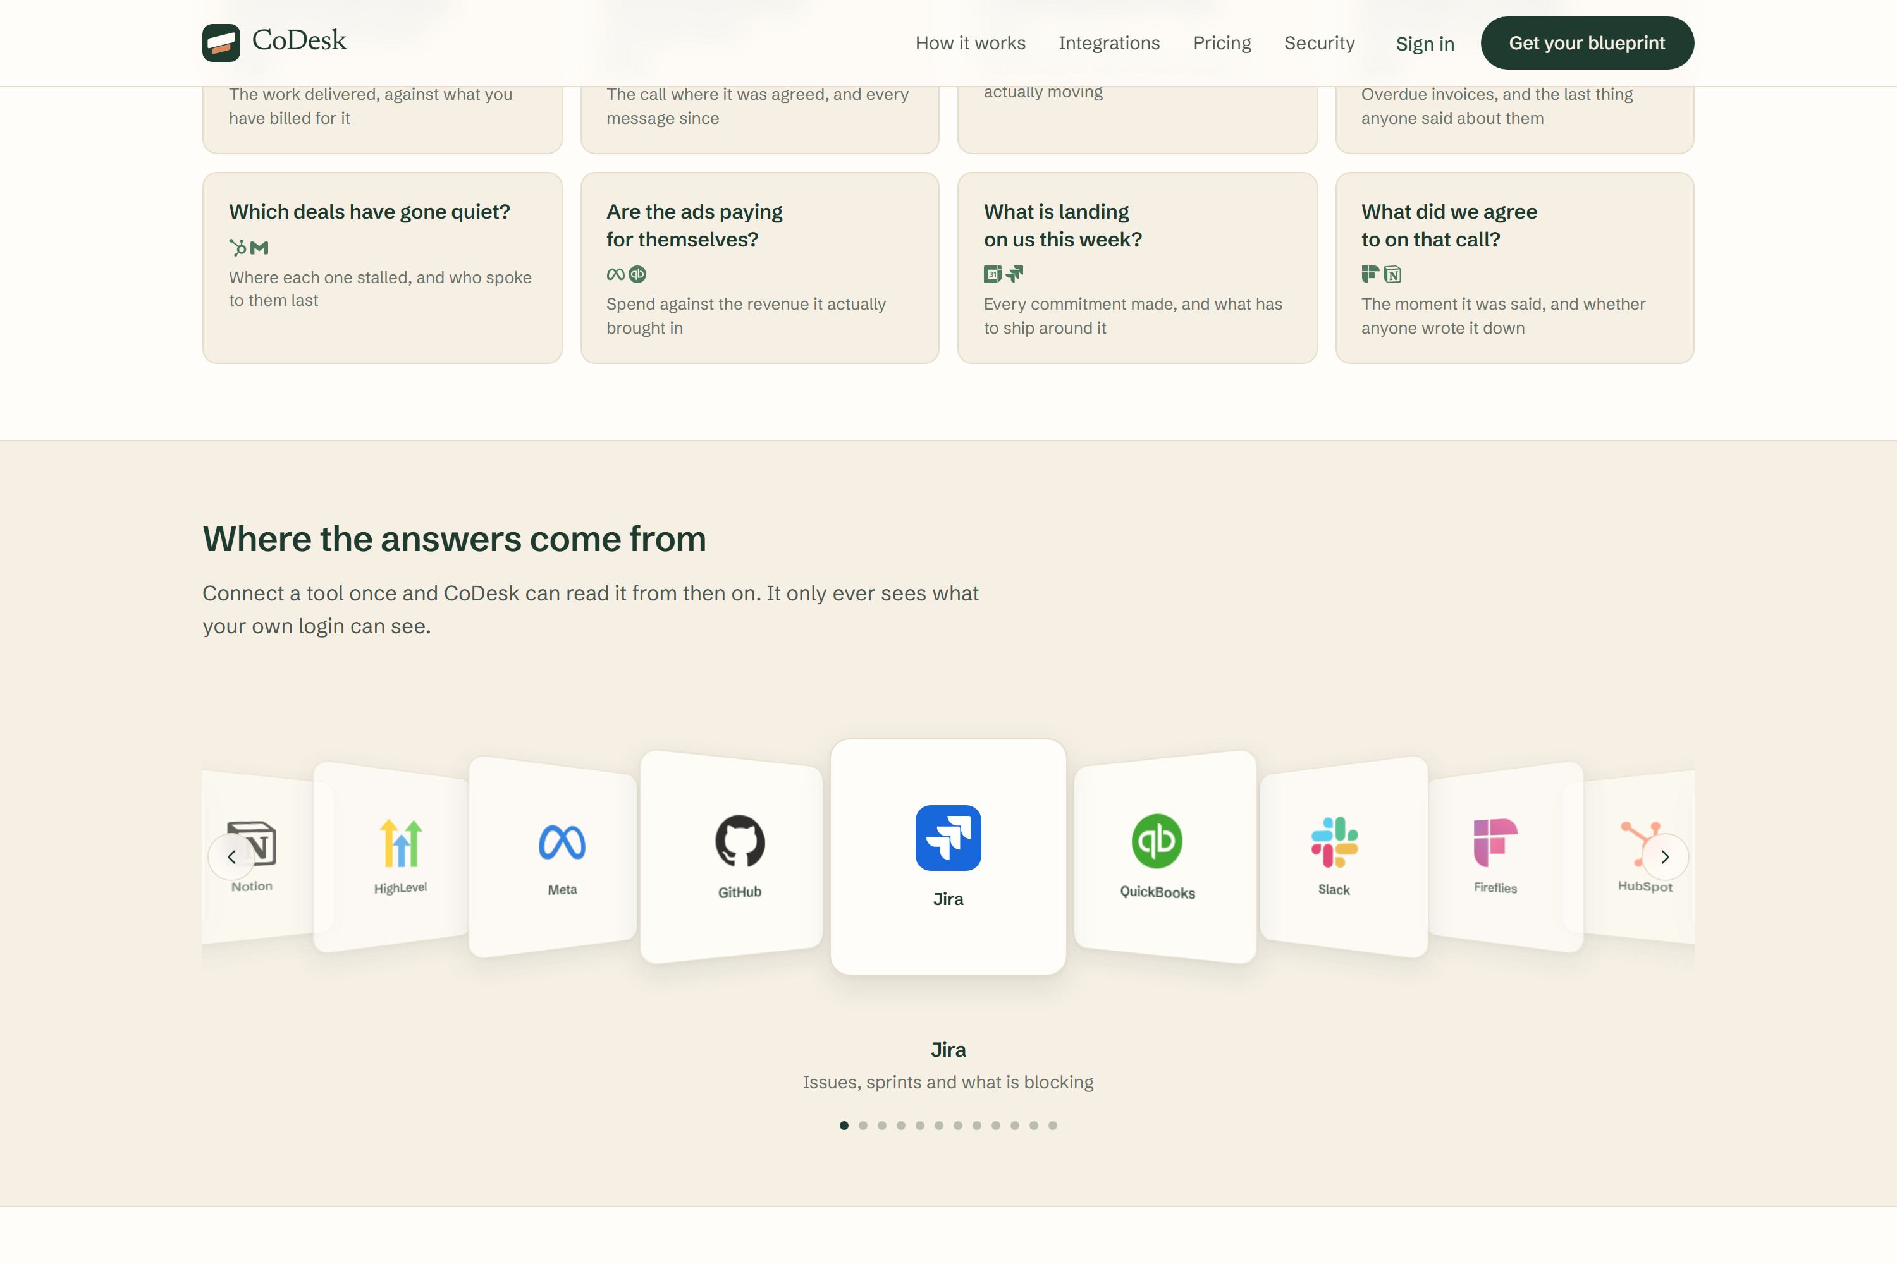Image resolution: width=1897 pixels, height=1264 pixels.
Task: Select the sixth carousel pagination dot
Action: coord(939,1126)
